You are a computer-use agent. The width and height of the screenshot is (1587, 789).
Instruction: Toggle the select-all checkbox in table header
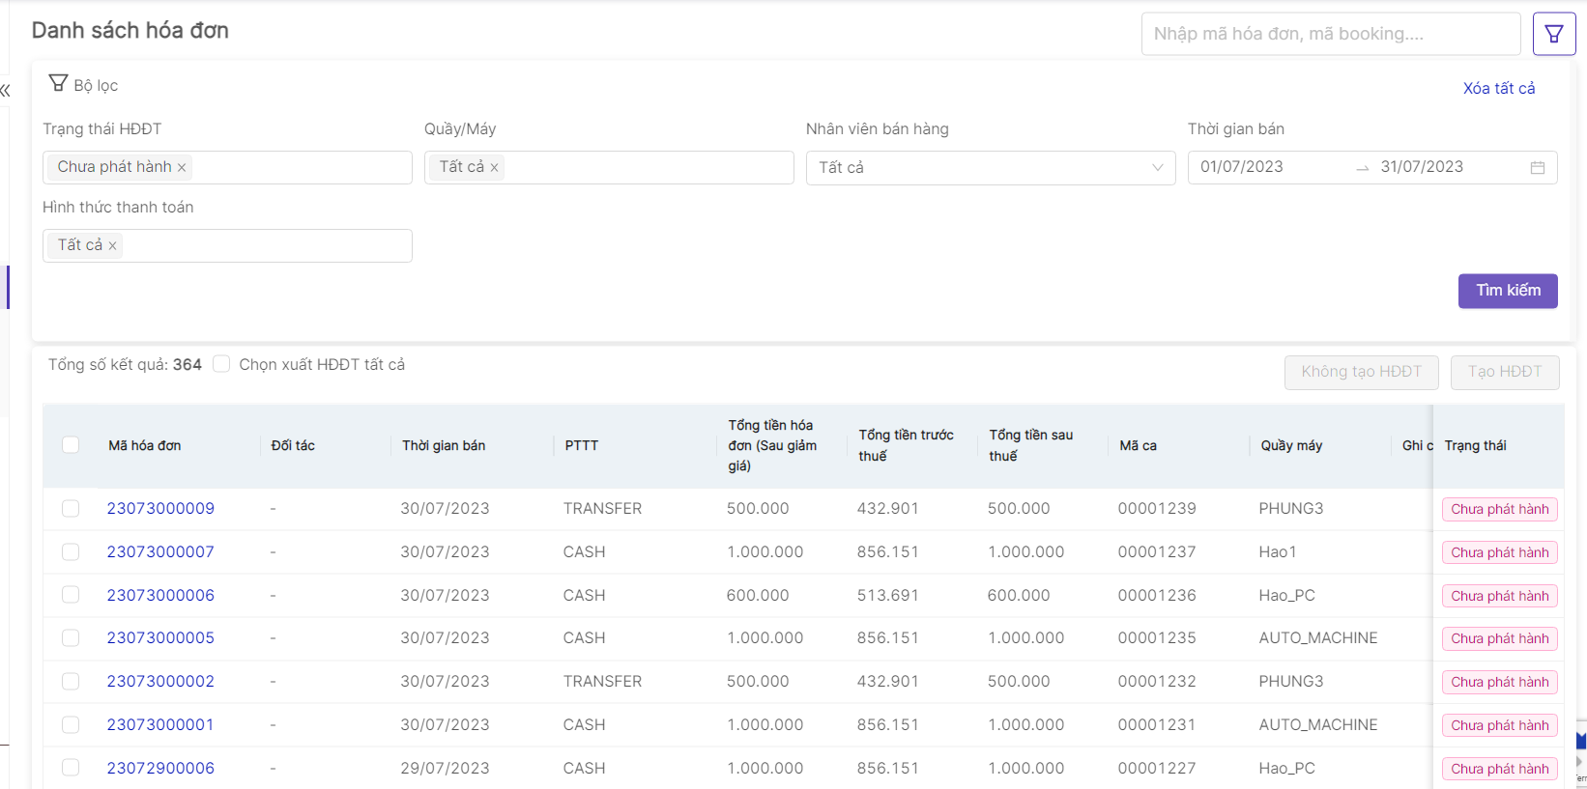71,445
